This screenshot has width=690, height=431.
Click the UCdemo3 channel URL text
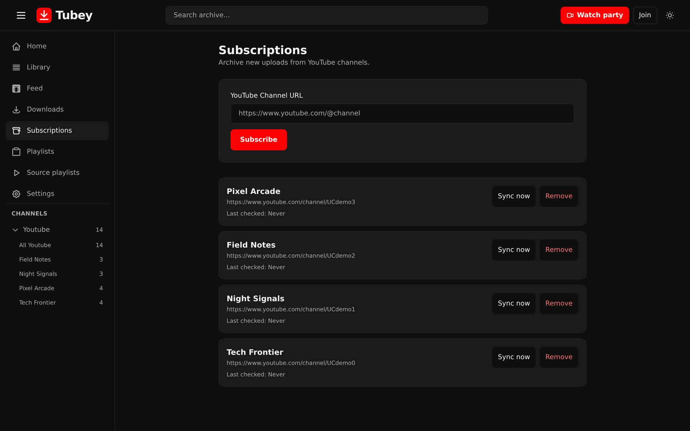point(291,202)
